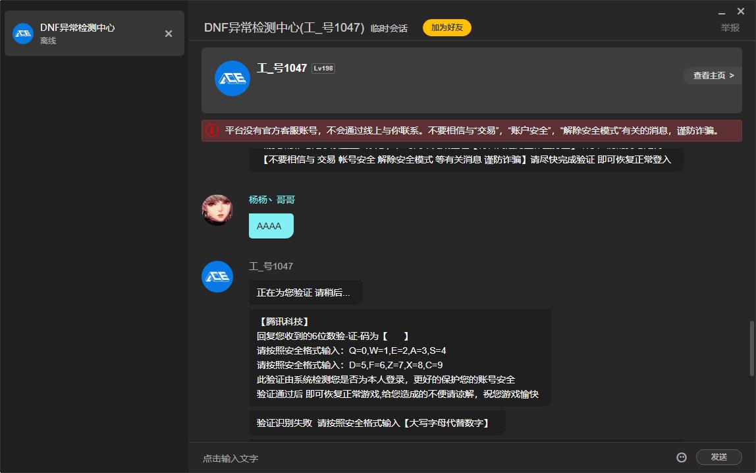
Task: Open the emoji picker icon
Action: [682, 457]
